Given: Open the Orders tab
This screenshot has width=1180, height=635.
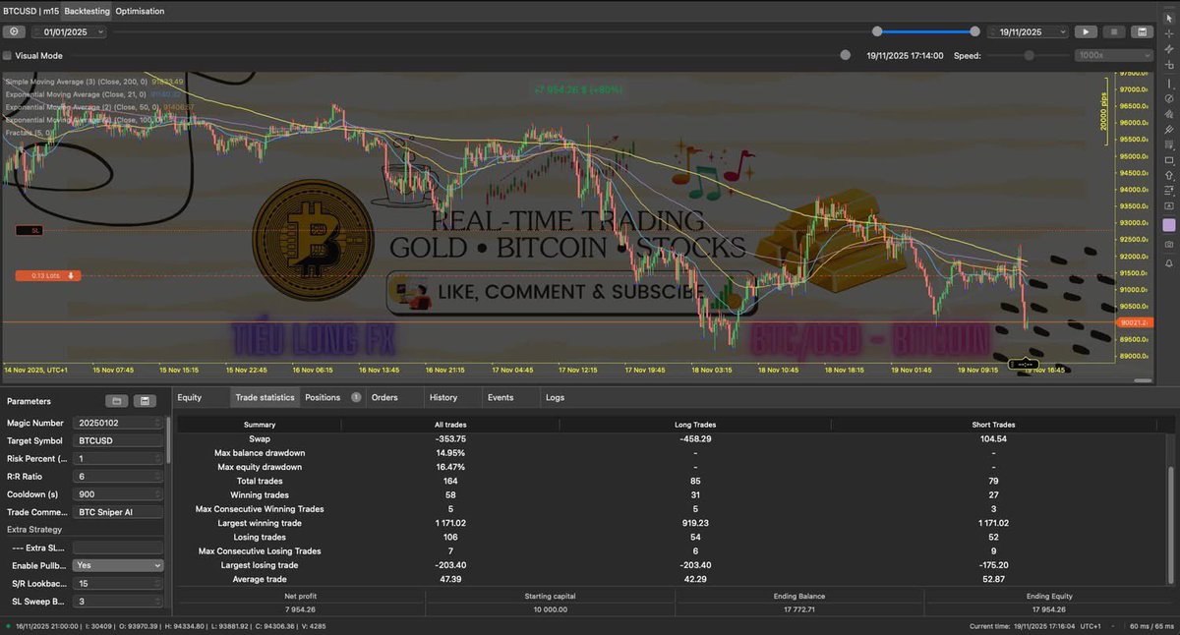Looking at the screenshot, I should coord(384,398).
